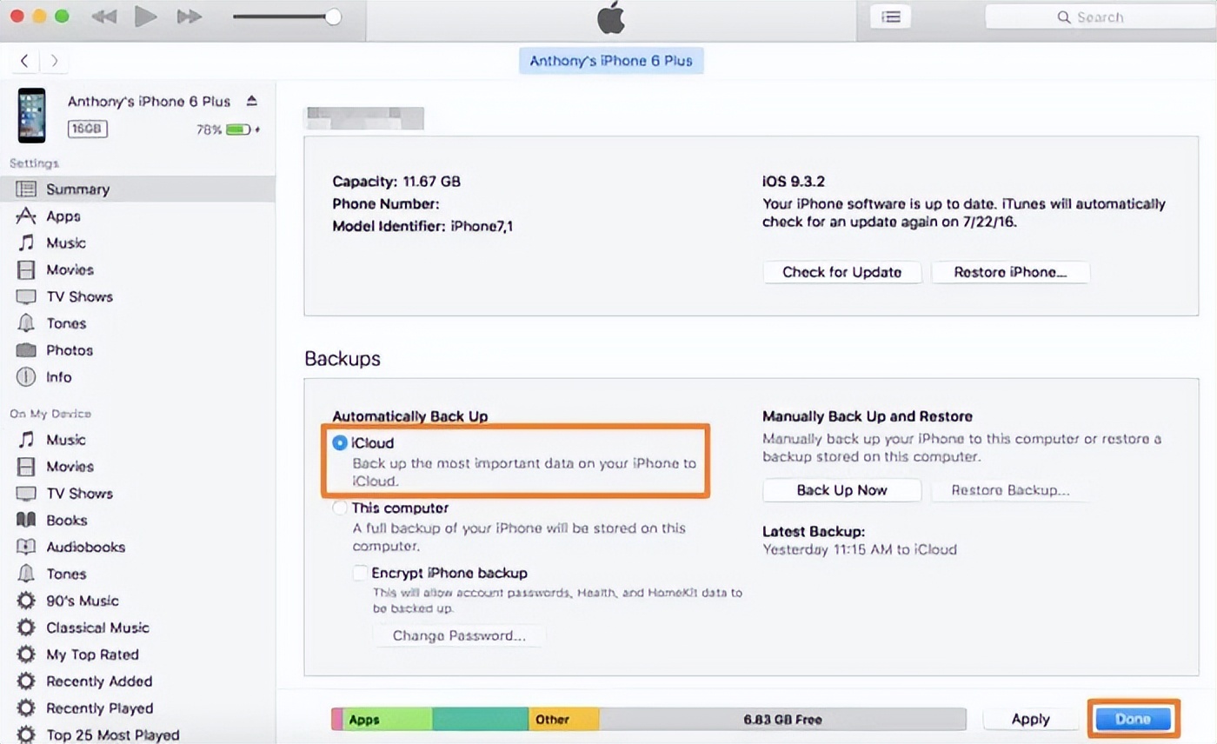
Task: Adjust the volume slider
Action: click(330, 16)
